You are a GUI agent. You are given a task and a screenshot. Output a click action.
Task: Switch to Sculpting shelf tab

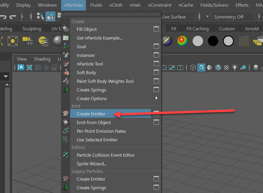32,29
